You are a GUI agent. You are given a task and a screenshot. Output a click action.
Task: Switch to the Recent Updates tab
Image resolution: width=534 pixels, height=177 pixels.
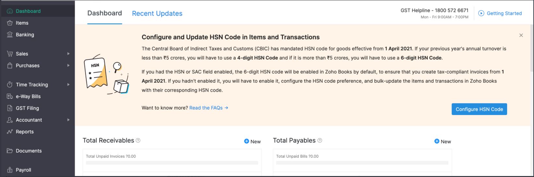coord(157,14)
